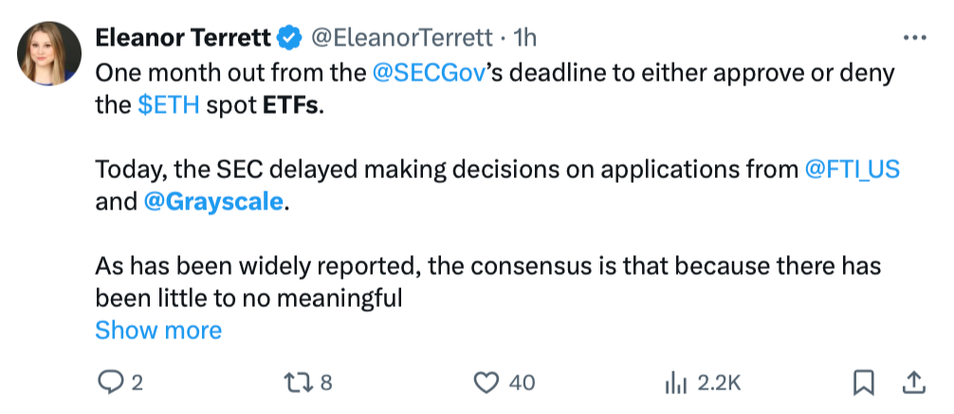Image resolution: width=954 pixels, height=414 pixels.
Task: Click the 2.2K views count
Action: pyautogui.click(x=718, y=383)
